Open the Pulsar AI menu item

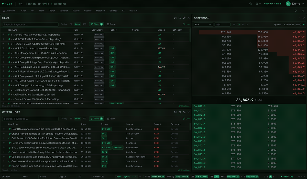(133, 11)
